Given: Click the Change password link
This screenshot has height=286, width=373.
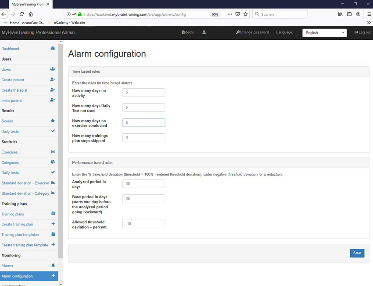Looking at the screenshot, I should (252, 32).
